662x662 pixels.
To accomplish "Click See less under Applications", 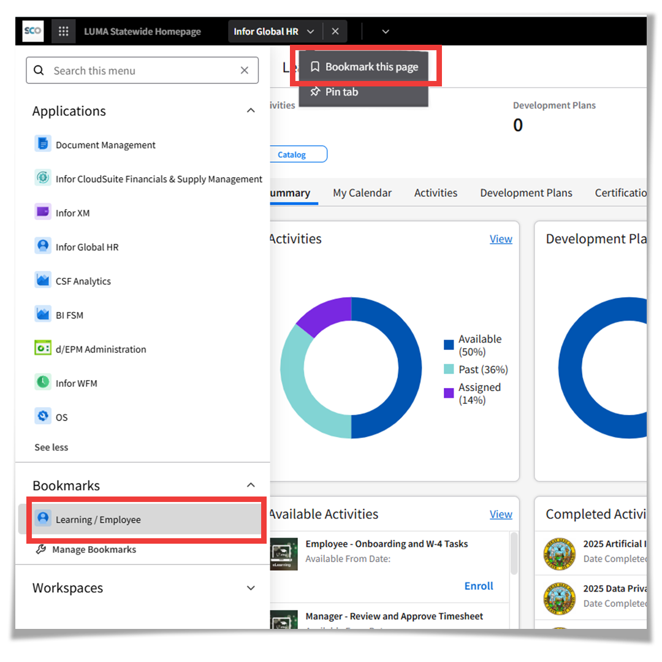I will coord(51,447).
